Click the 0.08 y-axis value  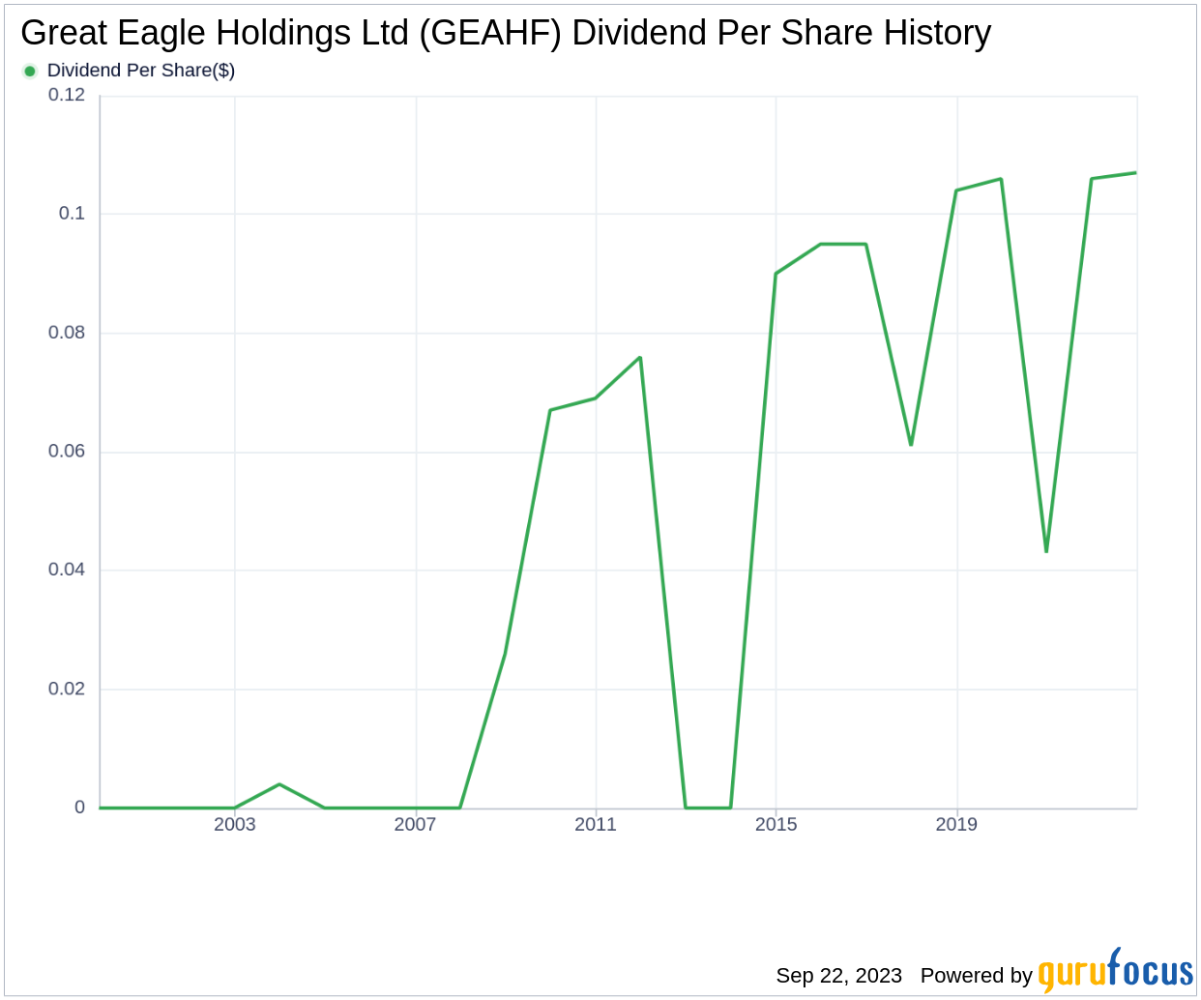(67, 333)
